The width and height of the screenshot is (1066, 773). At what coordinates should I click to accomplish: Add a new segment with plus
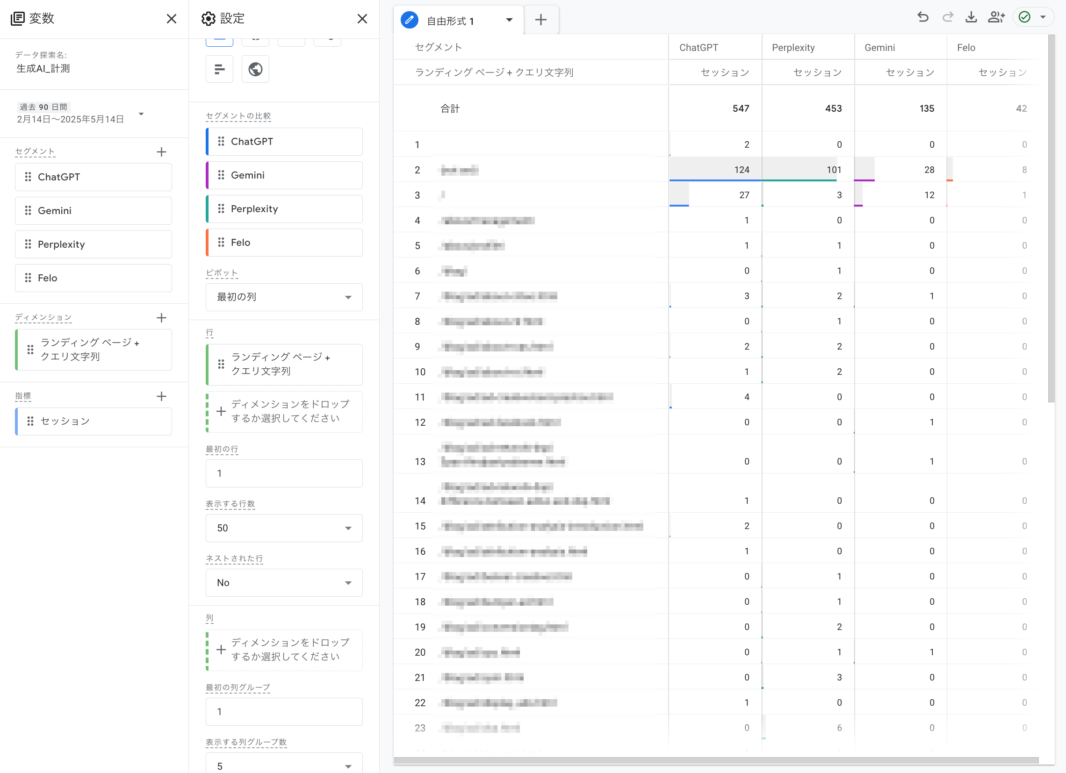point(161,152)
